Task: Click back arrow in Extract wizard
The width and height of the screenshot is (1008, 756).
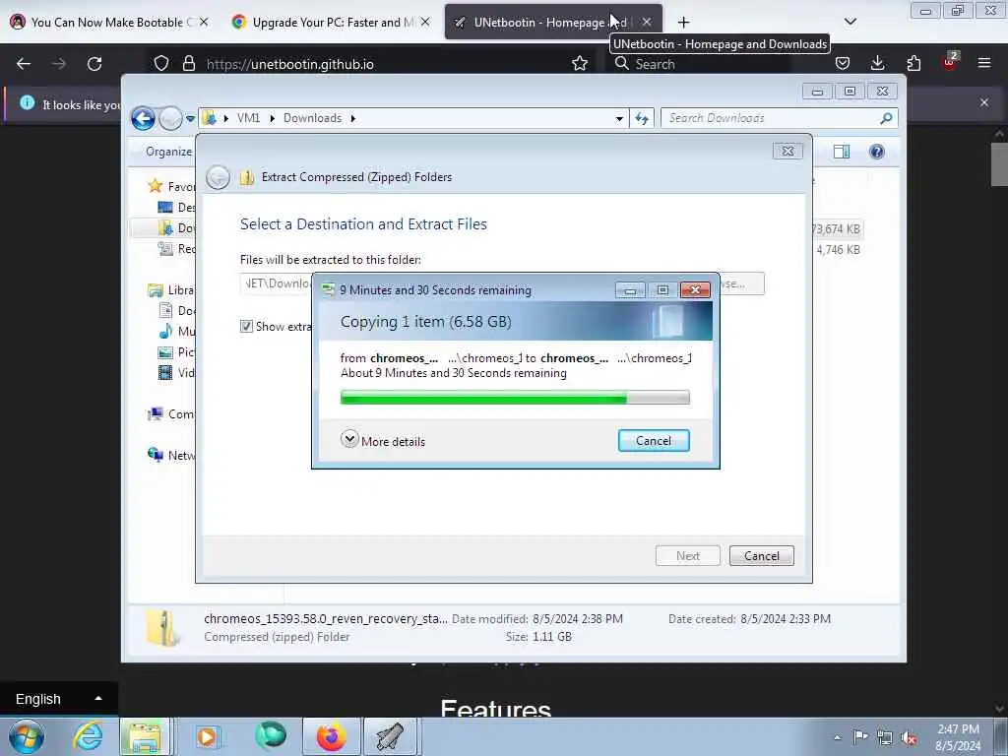Action: 218,177
